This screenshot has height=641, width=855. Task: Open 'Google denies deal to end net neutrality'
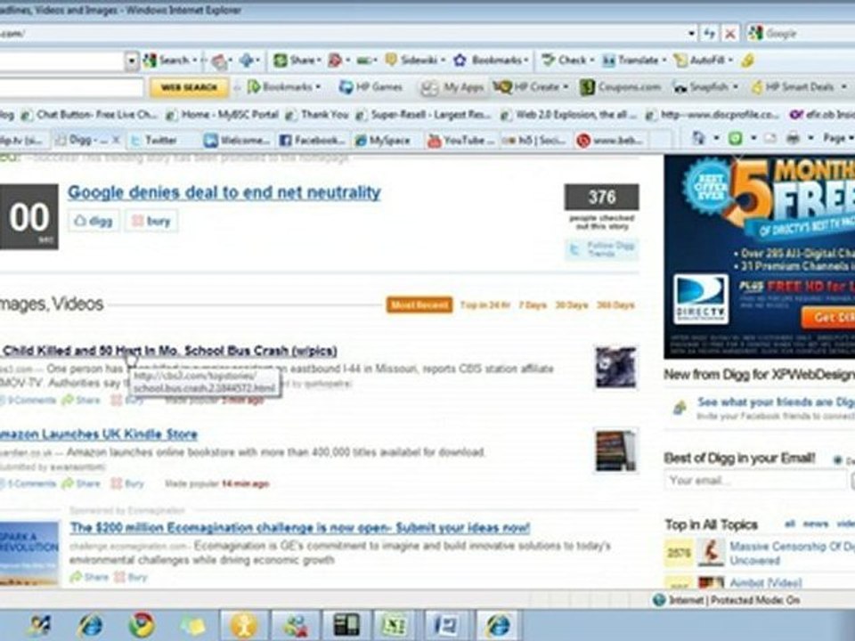[224, 192]
